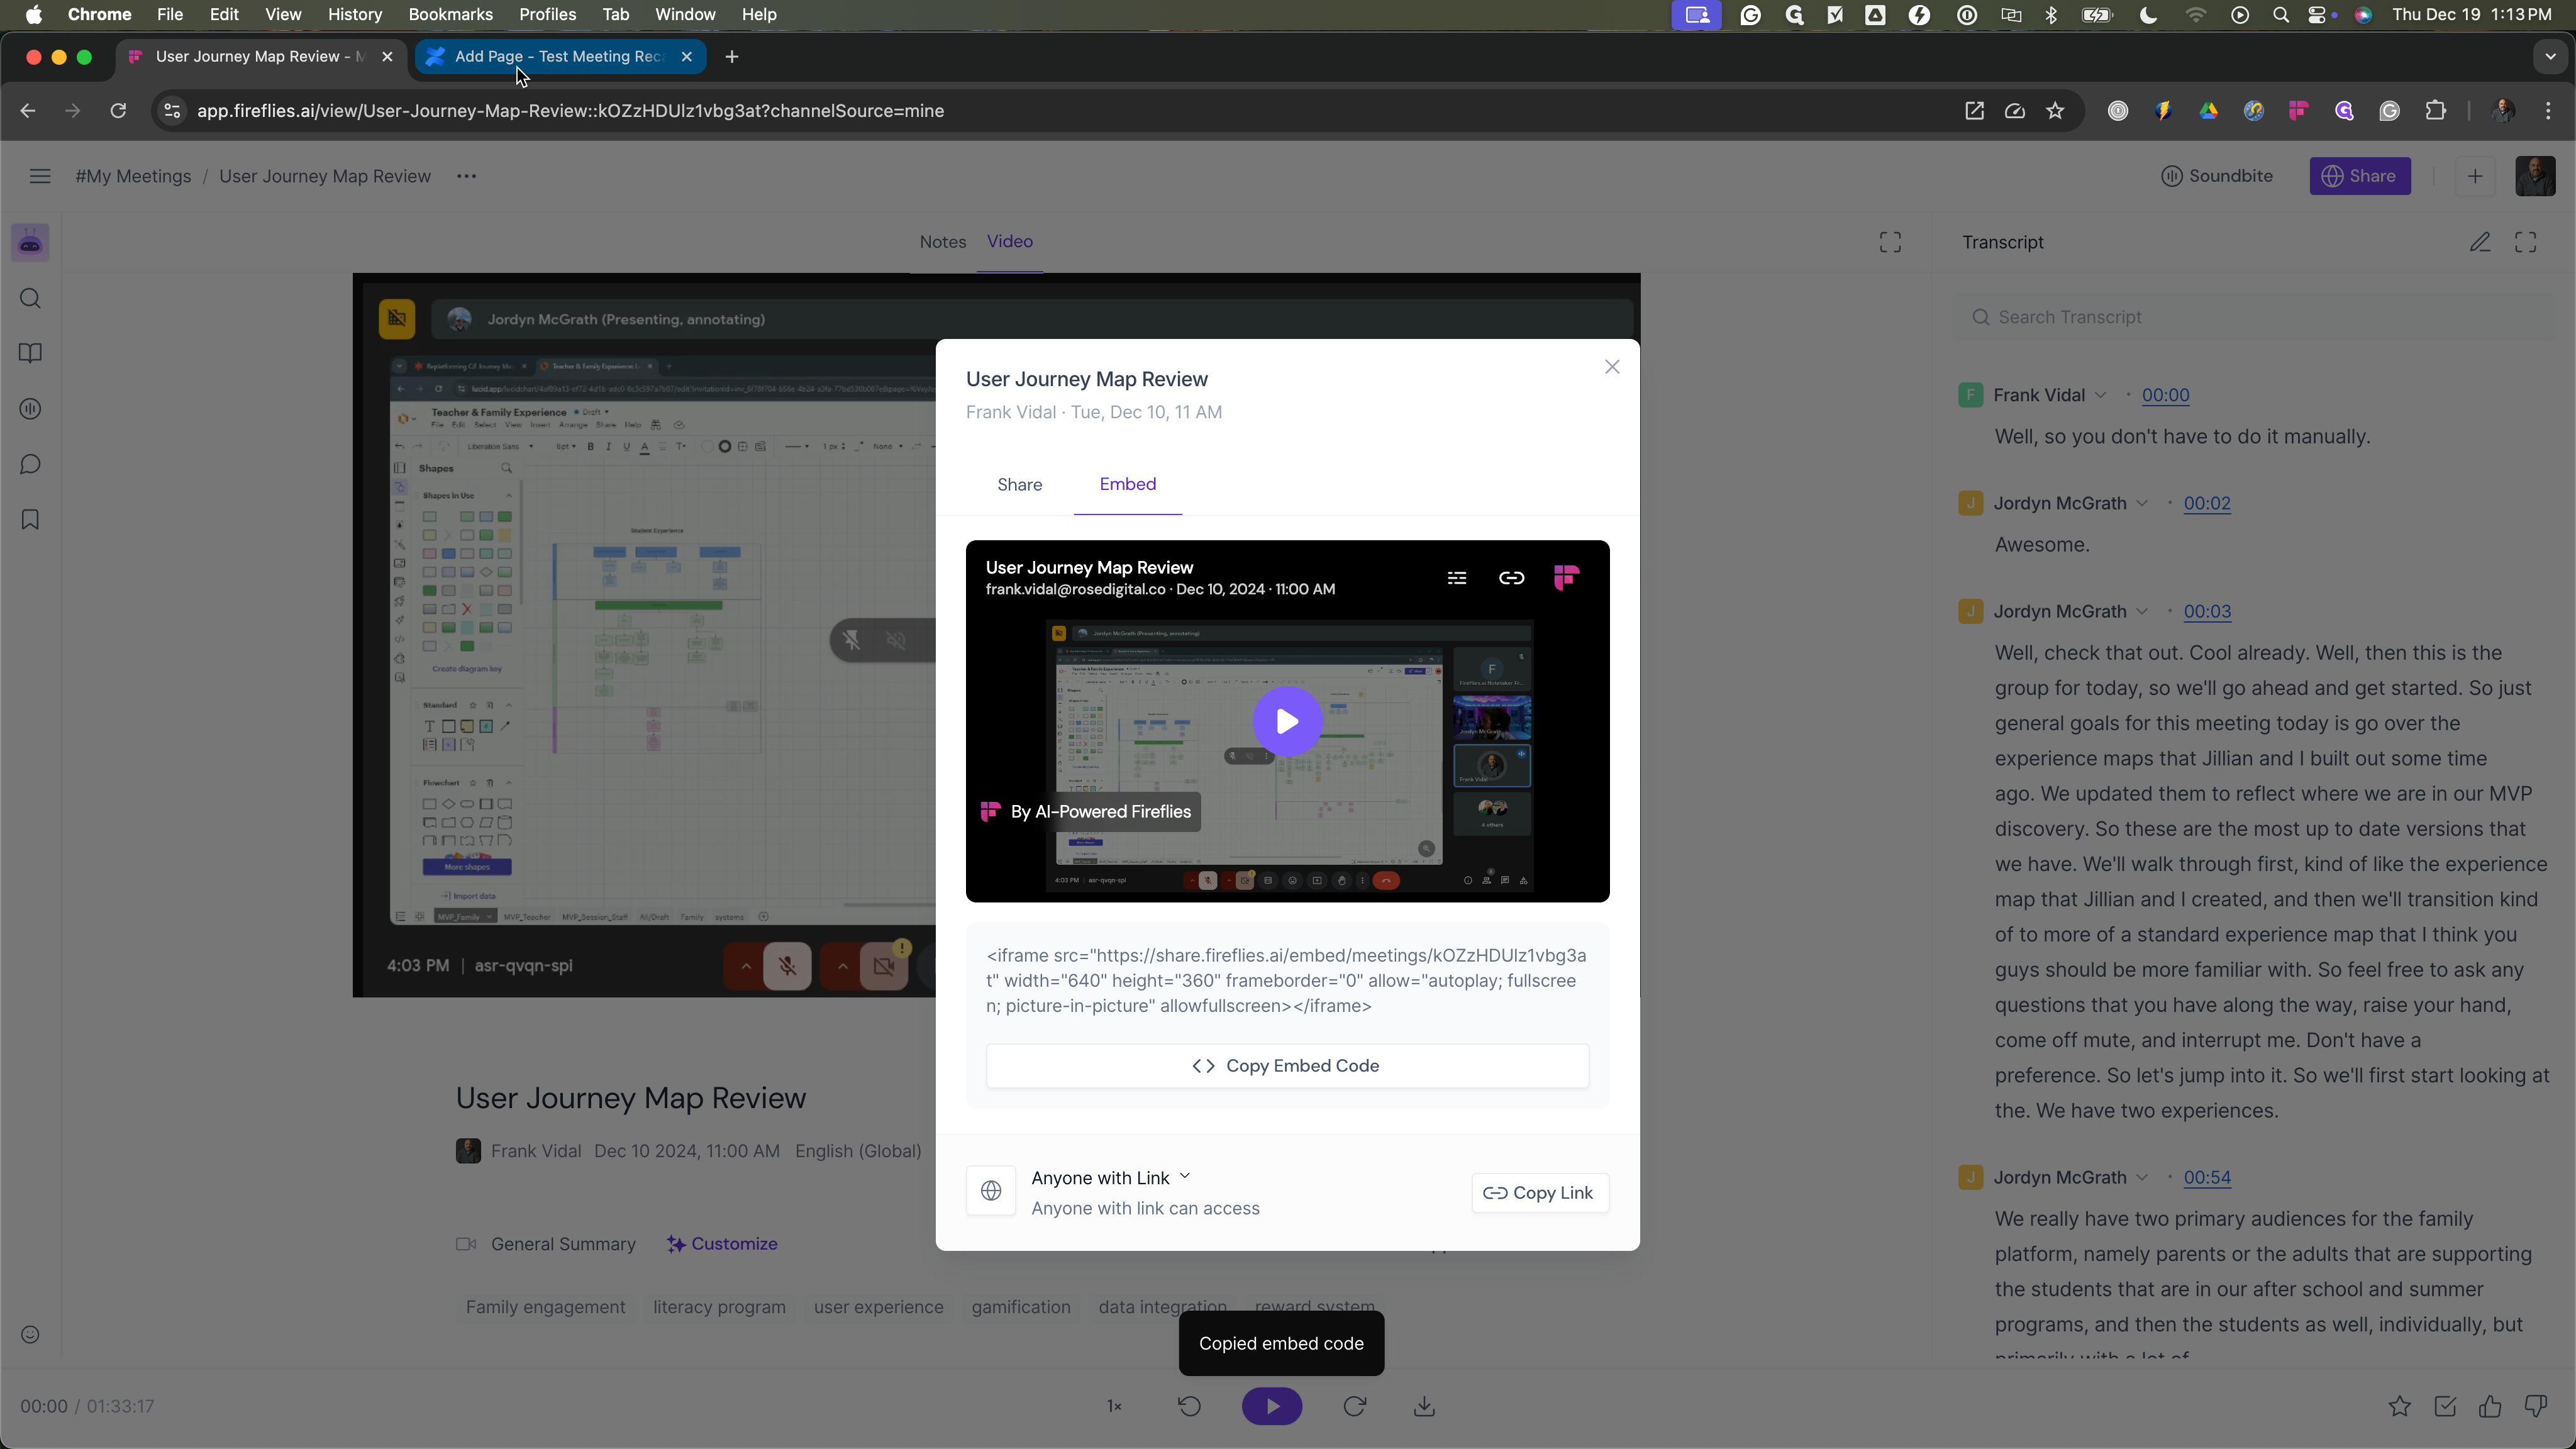2576x1449 pixels.
Task: Expand Frank Vidal speaker dropdown at 00:00
Action: (x=2100, y=395)
